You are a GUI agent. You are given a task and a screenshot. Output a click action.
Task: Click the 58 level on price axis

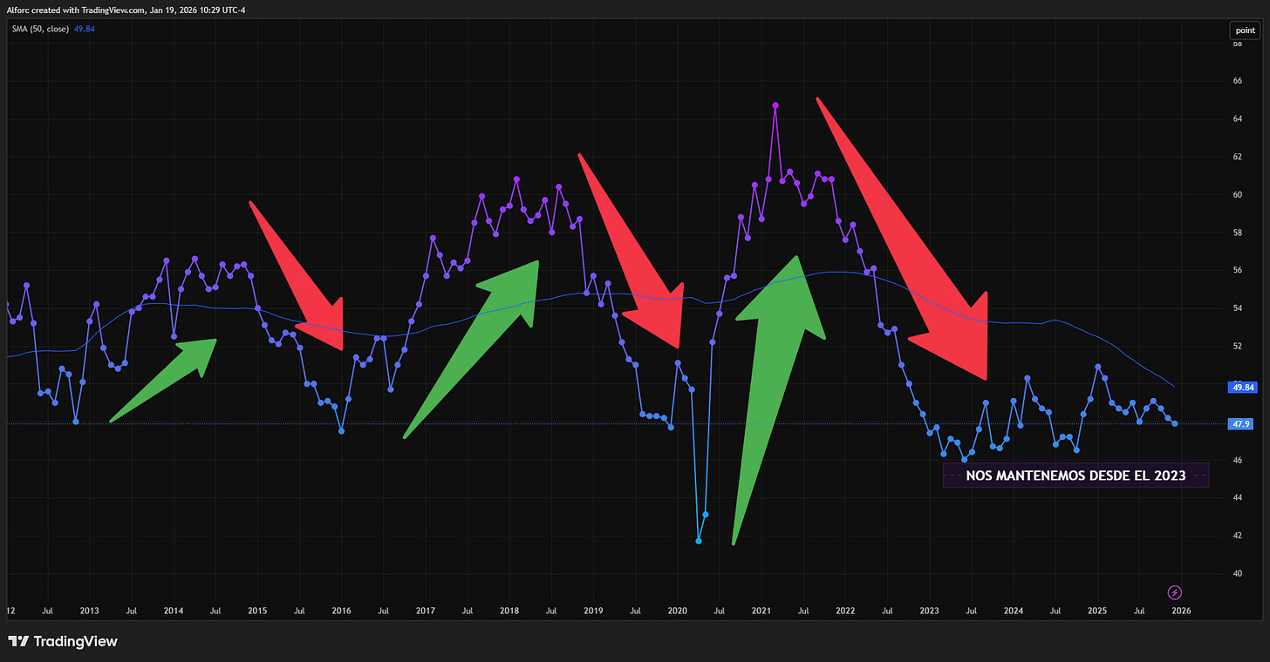[1237, 233]
